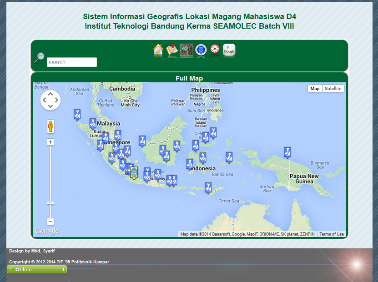Click the blue circular institution logo
This screenshot has height=282, width=378.
201,50
